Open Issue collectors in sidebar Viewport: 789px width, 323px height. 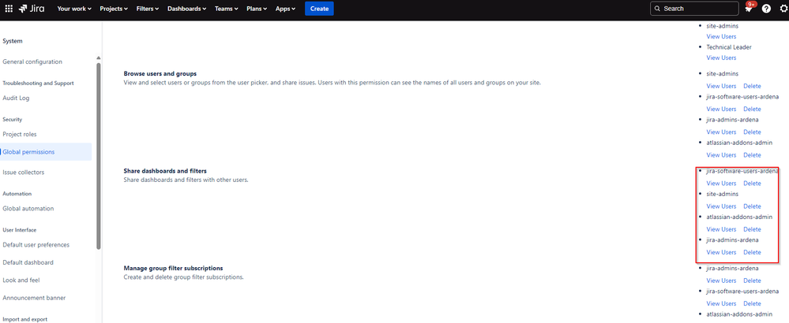[23, 173]
